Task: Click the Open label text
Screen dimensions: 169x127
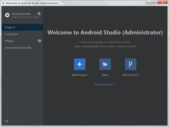Action: coord(105,75)
